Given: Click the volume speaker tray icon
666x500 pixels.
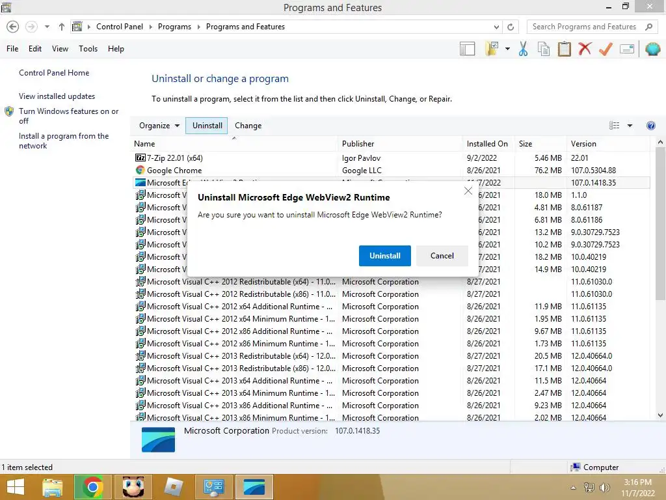Looking at the screenshot, I should click(x=604, y=487).
